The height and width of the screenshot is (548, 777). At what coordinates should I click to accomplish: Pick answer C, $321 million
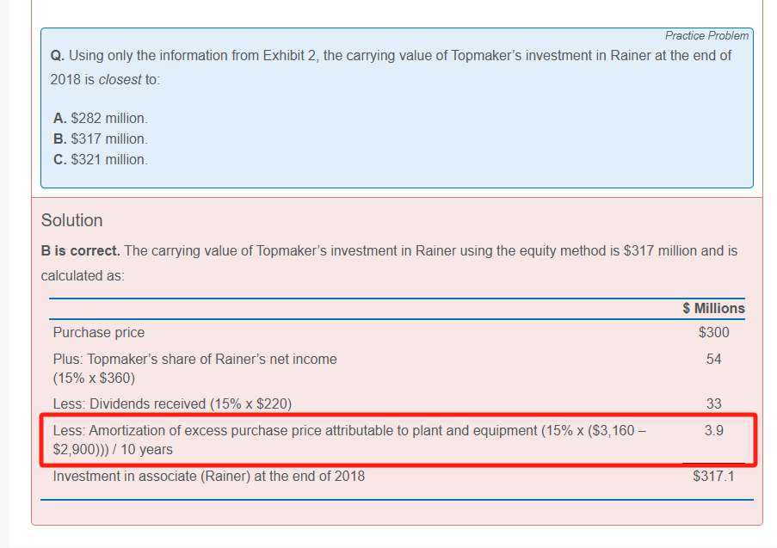click(100, 159)
